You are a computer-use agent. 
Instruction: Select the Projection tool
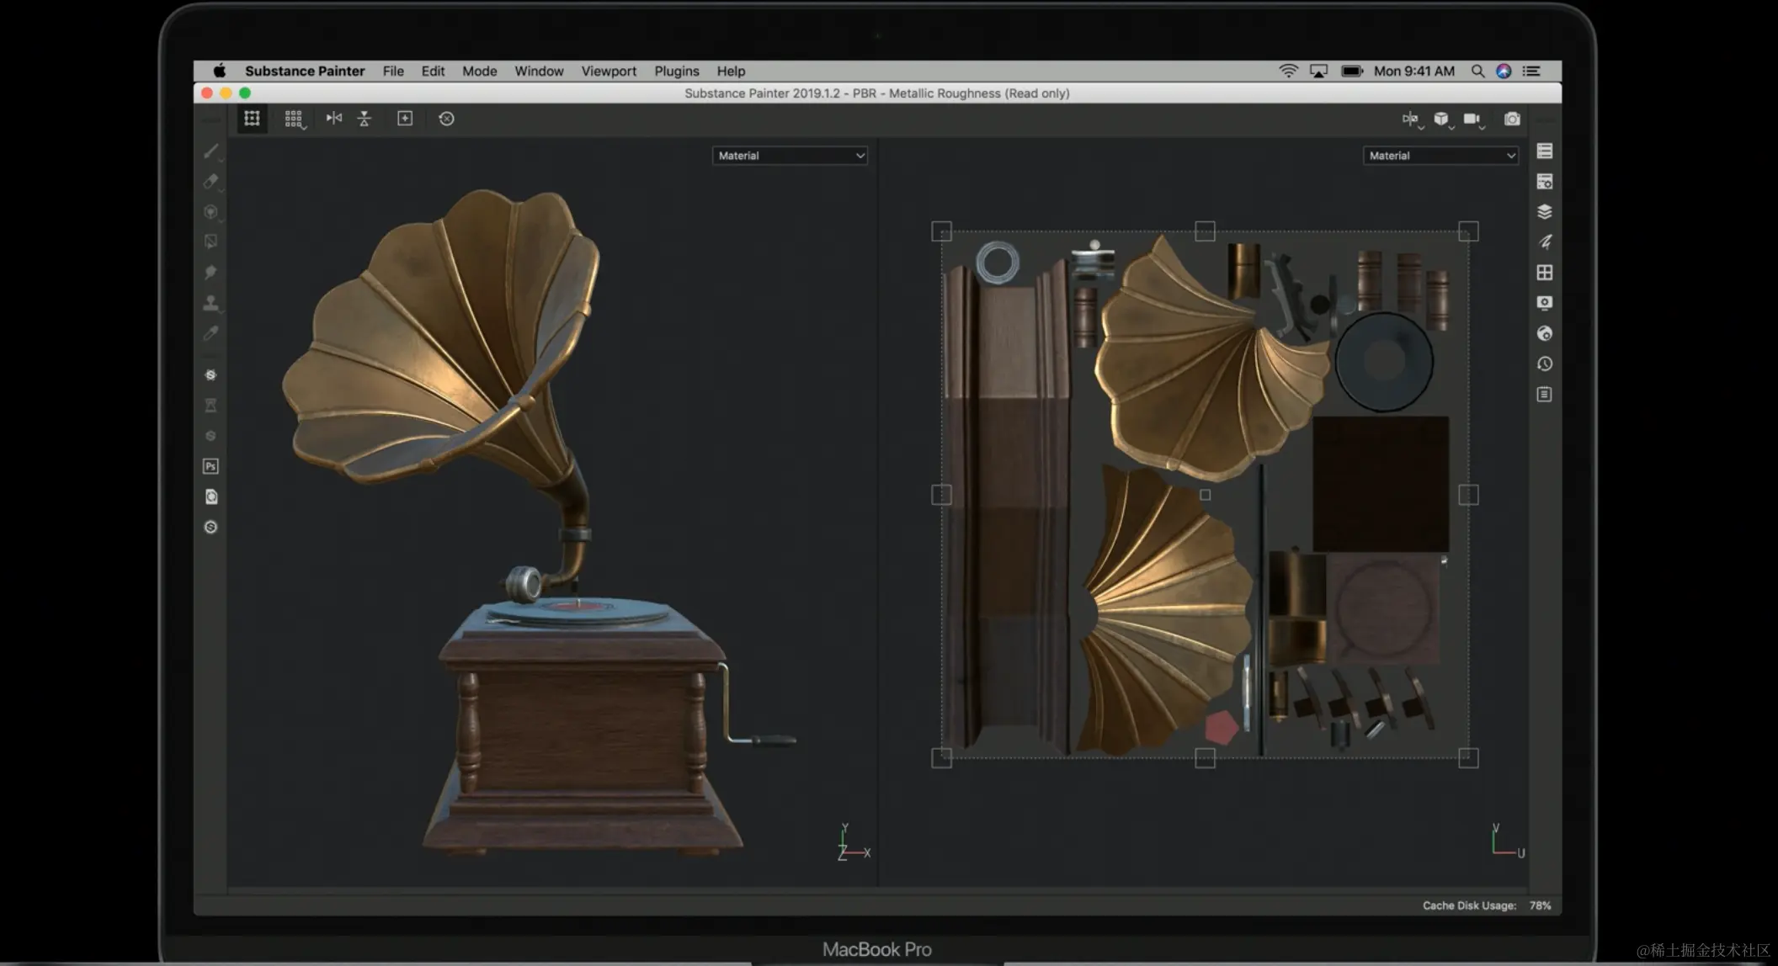point(211,211)
